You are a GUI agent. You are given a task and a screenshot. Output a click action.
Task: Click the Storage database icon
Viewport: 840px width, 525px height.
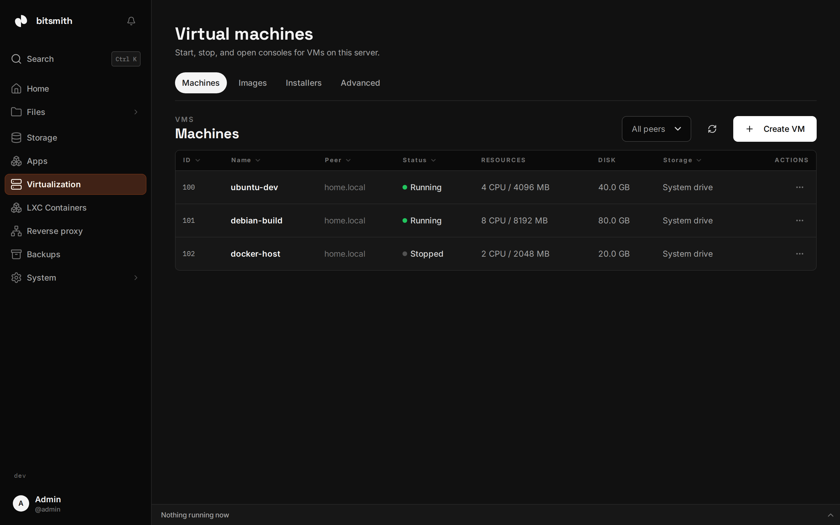16,138
